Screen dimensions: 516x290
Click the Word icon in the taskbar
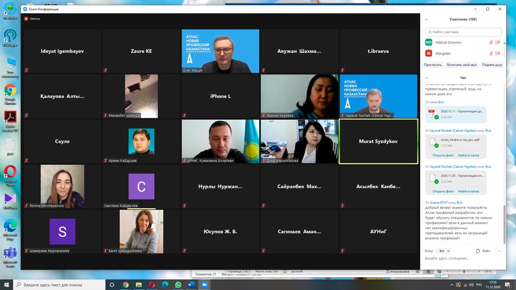[191, 285]
